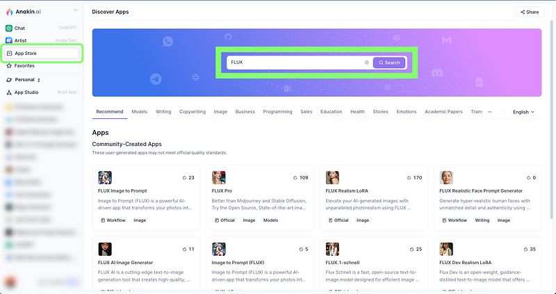The image size is (556, 294).
Task: Switch to the Image tab
Action: coord(220,112)
